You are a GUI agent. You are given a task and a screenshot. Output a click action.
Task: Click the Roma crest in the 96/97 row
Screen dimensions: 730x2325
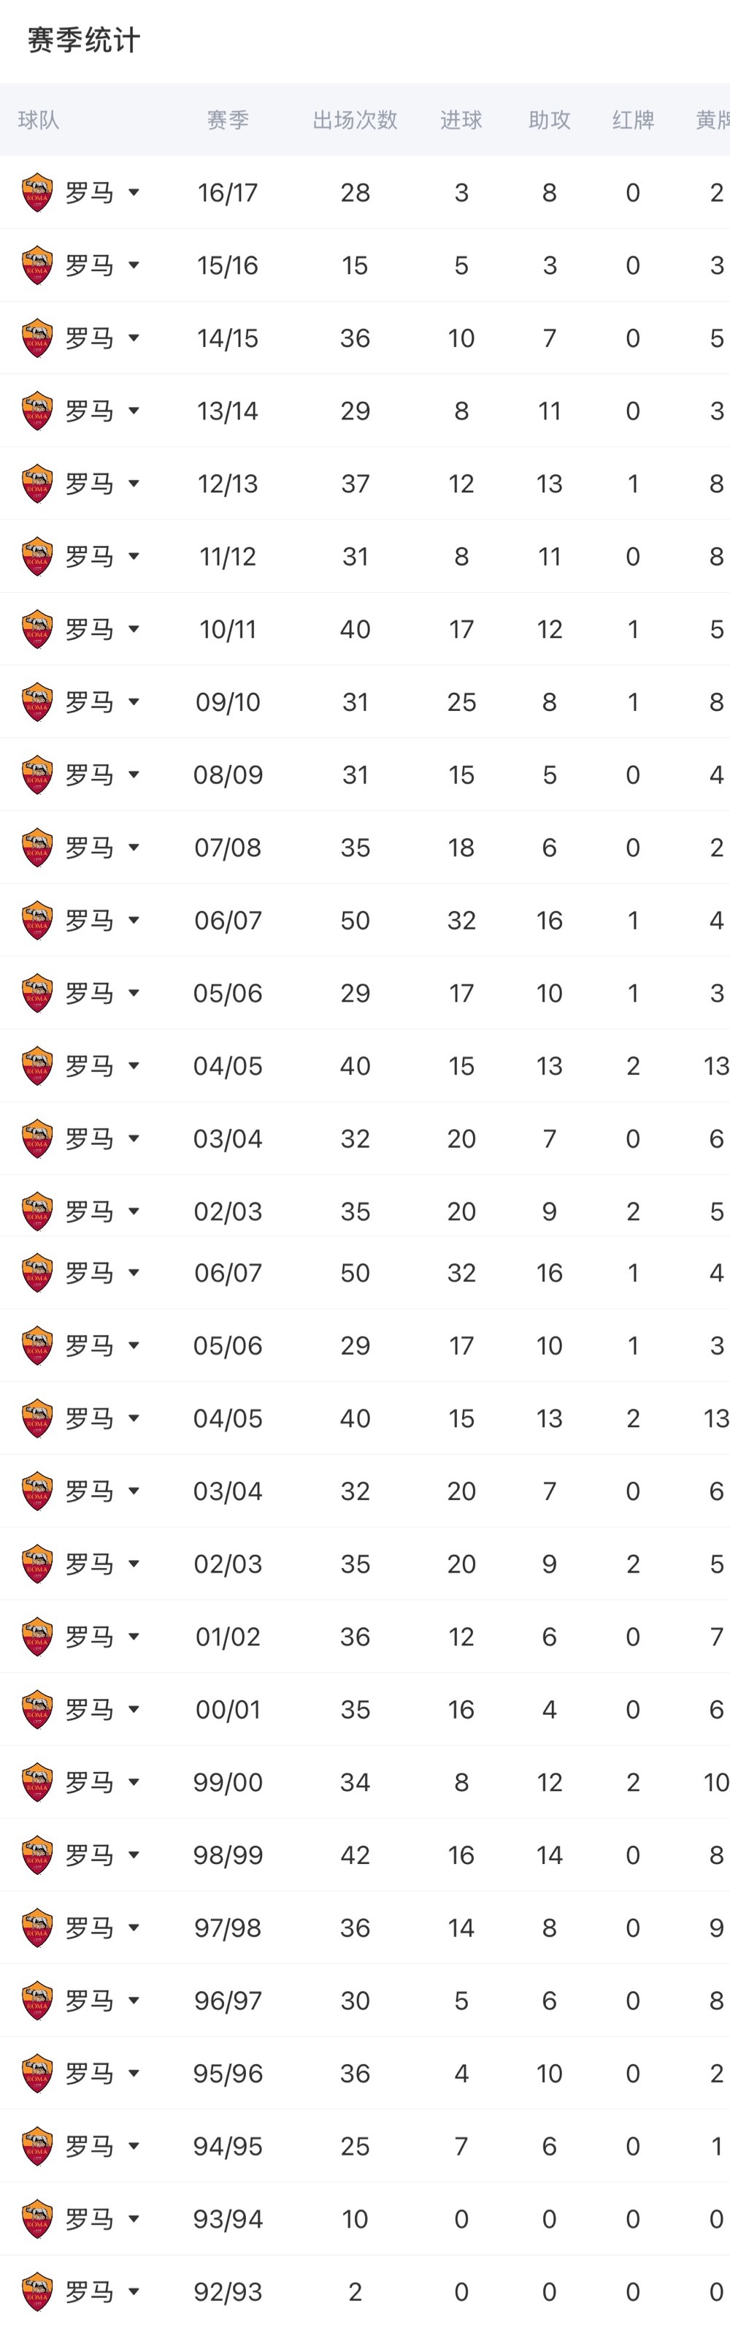(37, 2000)
